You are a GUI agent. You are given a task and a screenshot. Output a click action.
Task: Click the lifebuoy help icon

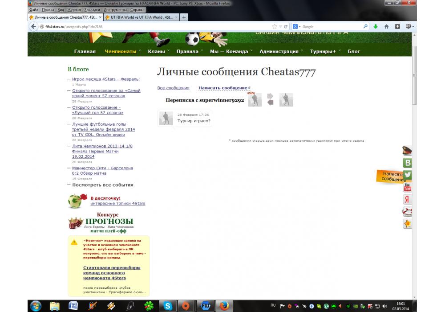tap(407, 211)
